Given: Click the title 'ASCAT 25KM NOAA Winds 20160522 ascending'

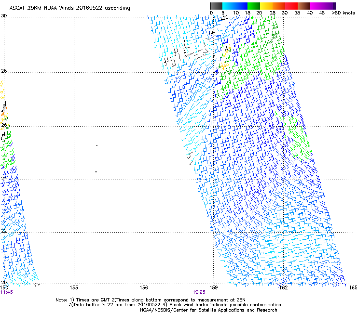Looking at the screenshot, I should click(x=69, y=8).
